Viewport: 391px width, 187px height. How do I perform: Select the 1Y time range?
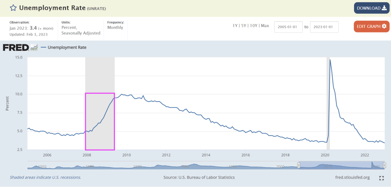click(236, 26)
